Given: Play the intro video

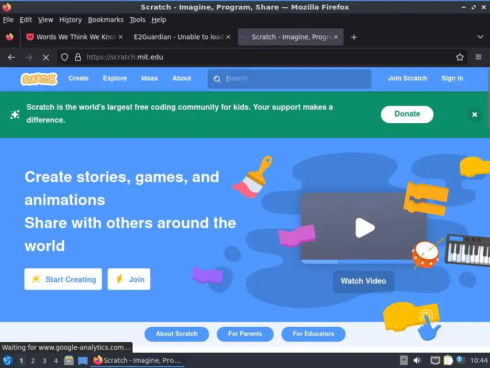Looking at the screenshot, I should tap(365, 228).
